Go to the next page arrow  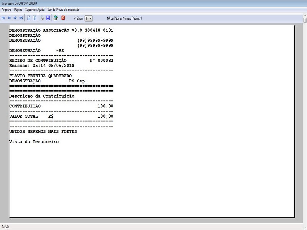15,18
